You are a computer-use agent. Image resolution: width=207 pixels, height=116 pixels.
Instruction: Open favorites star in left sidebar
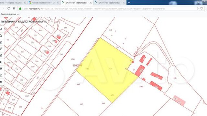[x=1, y=62]
